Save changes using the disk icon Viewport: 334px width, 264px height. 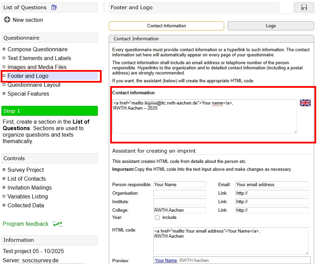[x=304, y=7]
